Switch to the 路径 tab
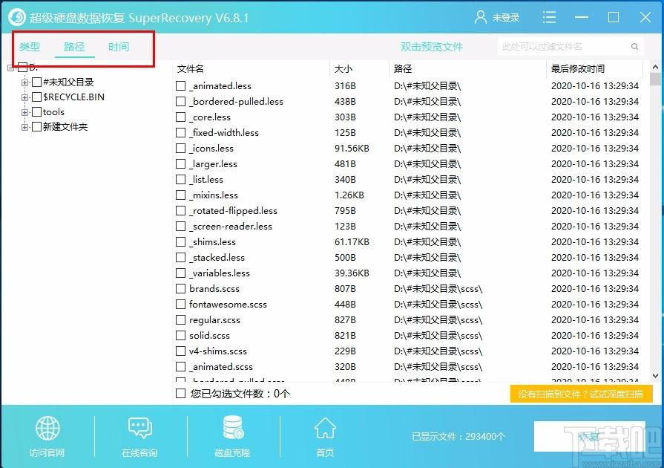The width and height of the screenshot is (664, 468). [x=74, y=47]
